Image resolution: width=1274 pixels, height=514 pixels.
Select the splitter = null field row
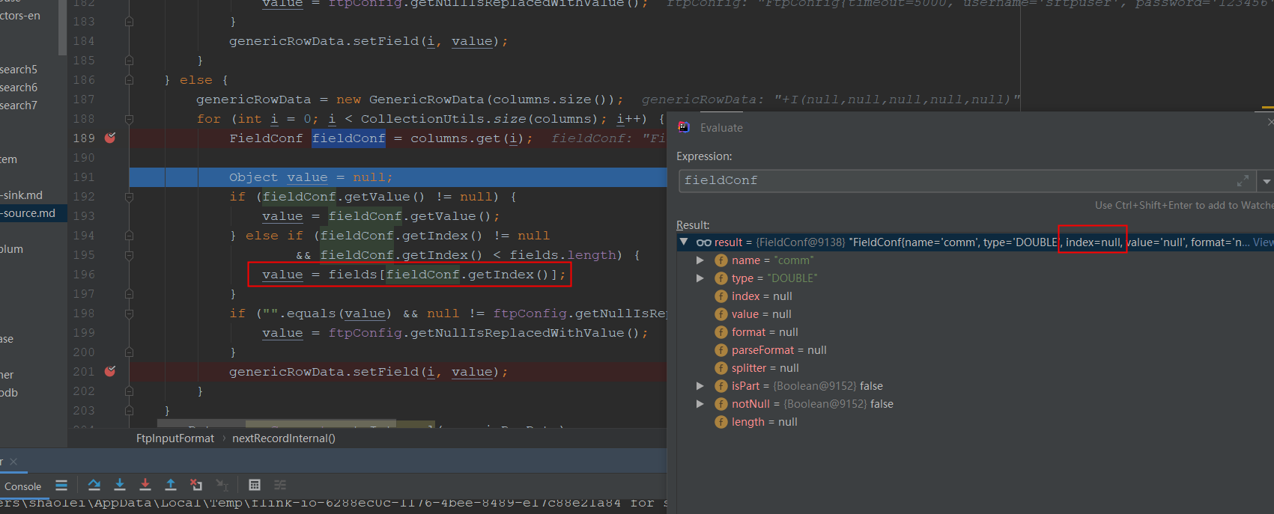coord(974,367)
